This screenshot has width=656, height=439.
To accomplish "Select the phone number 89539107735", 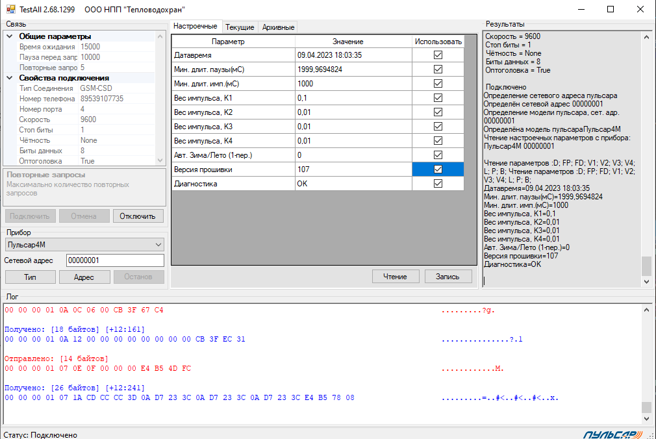I will (x=102, y=99).
